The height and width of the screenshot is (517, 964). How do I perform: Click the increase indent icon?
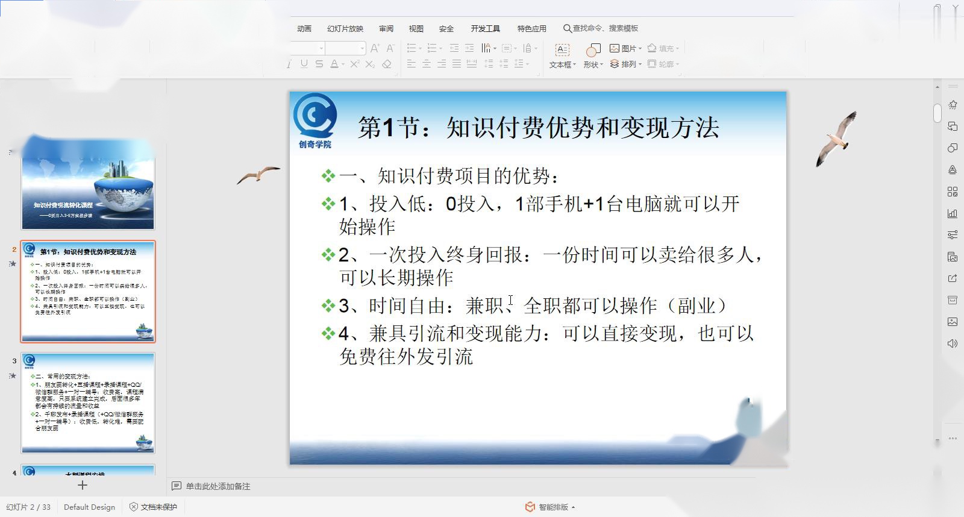pos(469,48)
